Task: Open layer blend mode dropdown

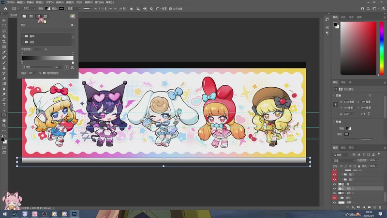Action: (x=344, y=160)
